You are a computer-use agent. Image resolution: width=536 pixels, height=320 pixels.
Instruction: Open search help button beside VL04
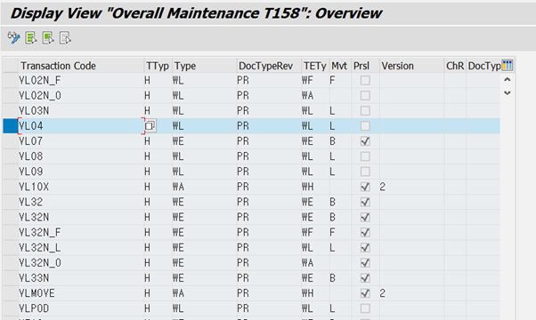point(150,126)
